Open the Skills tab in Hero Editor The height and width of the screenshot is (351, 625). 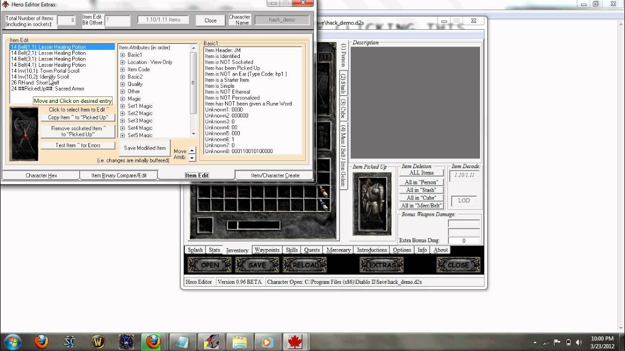(292, 250)
